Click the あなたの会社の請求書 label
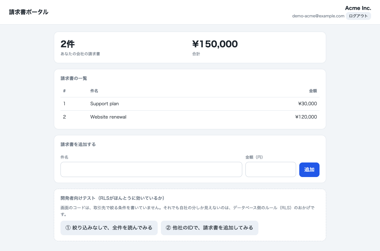Screen dimensions: 380x251 pos(80,54)
